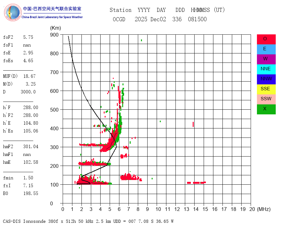Click the hmF1 label

click(8, 154)
